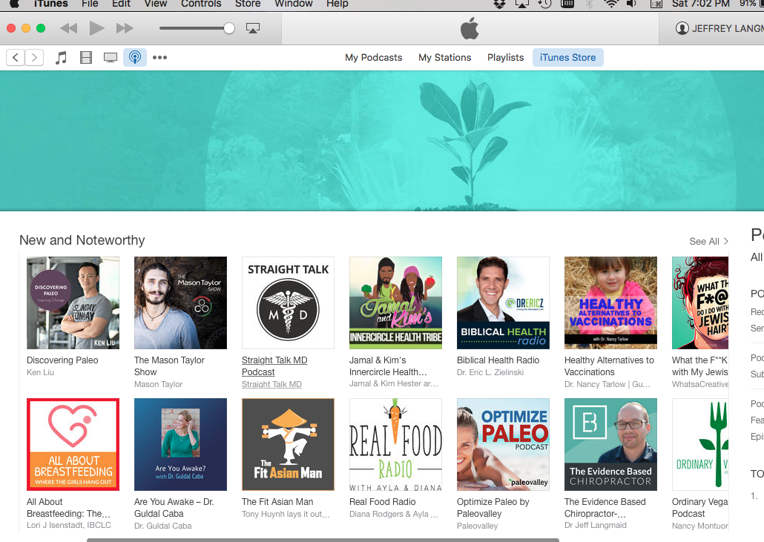Open The Fit Asian Man artwork

point(288,444)
